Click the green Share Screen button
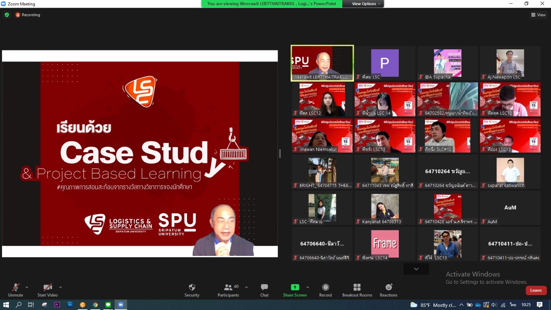The image size is (551, 310). (295, 290)
